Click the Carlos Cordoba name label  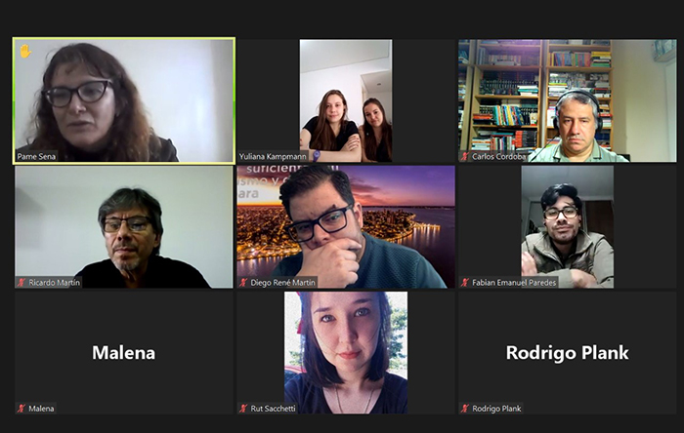point(498,157)
